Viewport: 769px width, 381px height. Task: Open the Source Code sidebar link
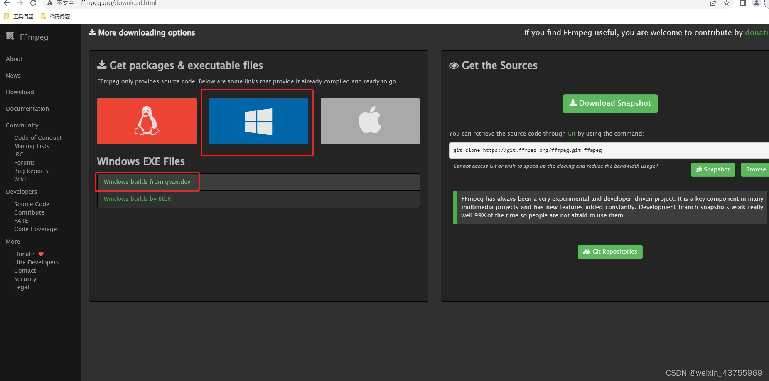[32, 204]
